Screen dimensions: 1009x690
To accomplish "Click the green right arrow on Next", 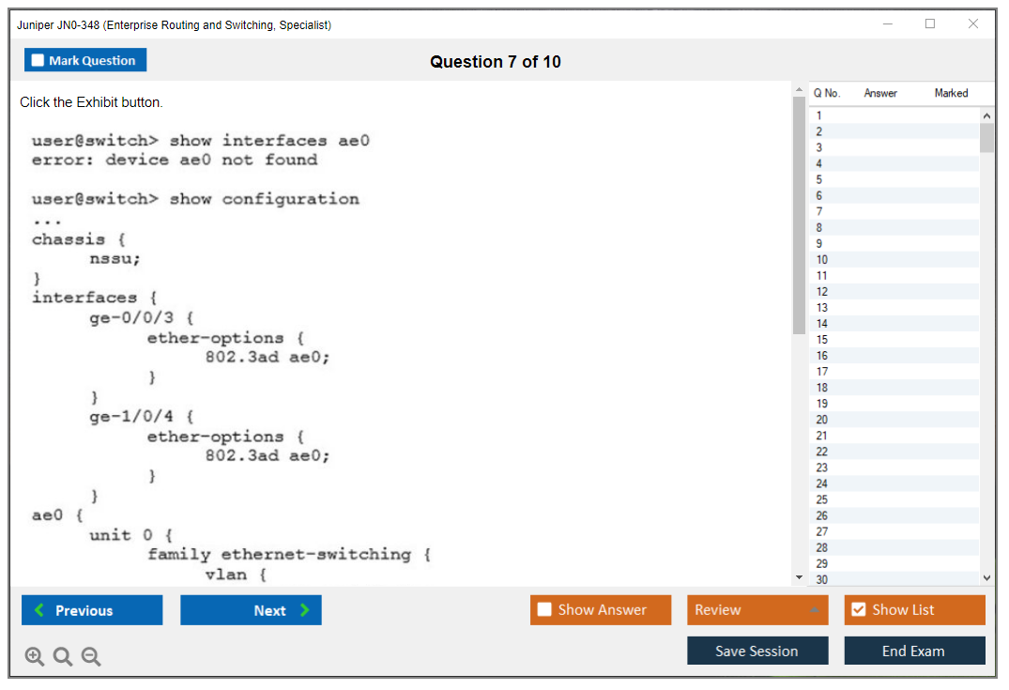I will (x=305, y=610).
